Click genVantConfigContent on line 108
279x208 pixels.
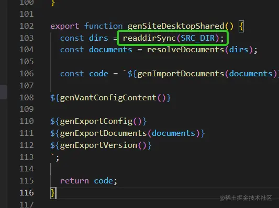(x=108, y=98)
